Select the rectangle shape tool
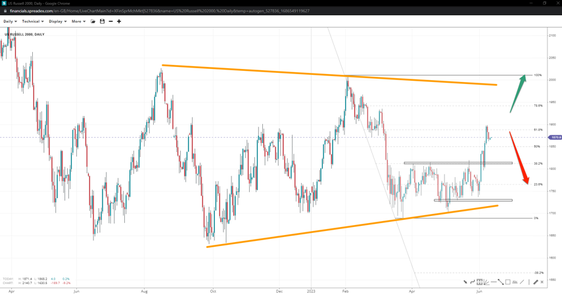 (x=507, y=282)
